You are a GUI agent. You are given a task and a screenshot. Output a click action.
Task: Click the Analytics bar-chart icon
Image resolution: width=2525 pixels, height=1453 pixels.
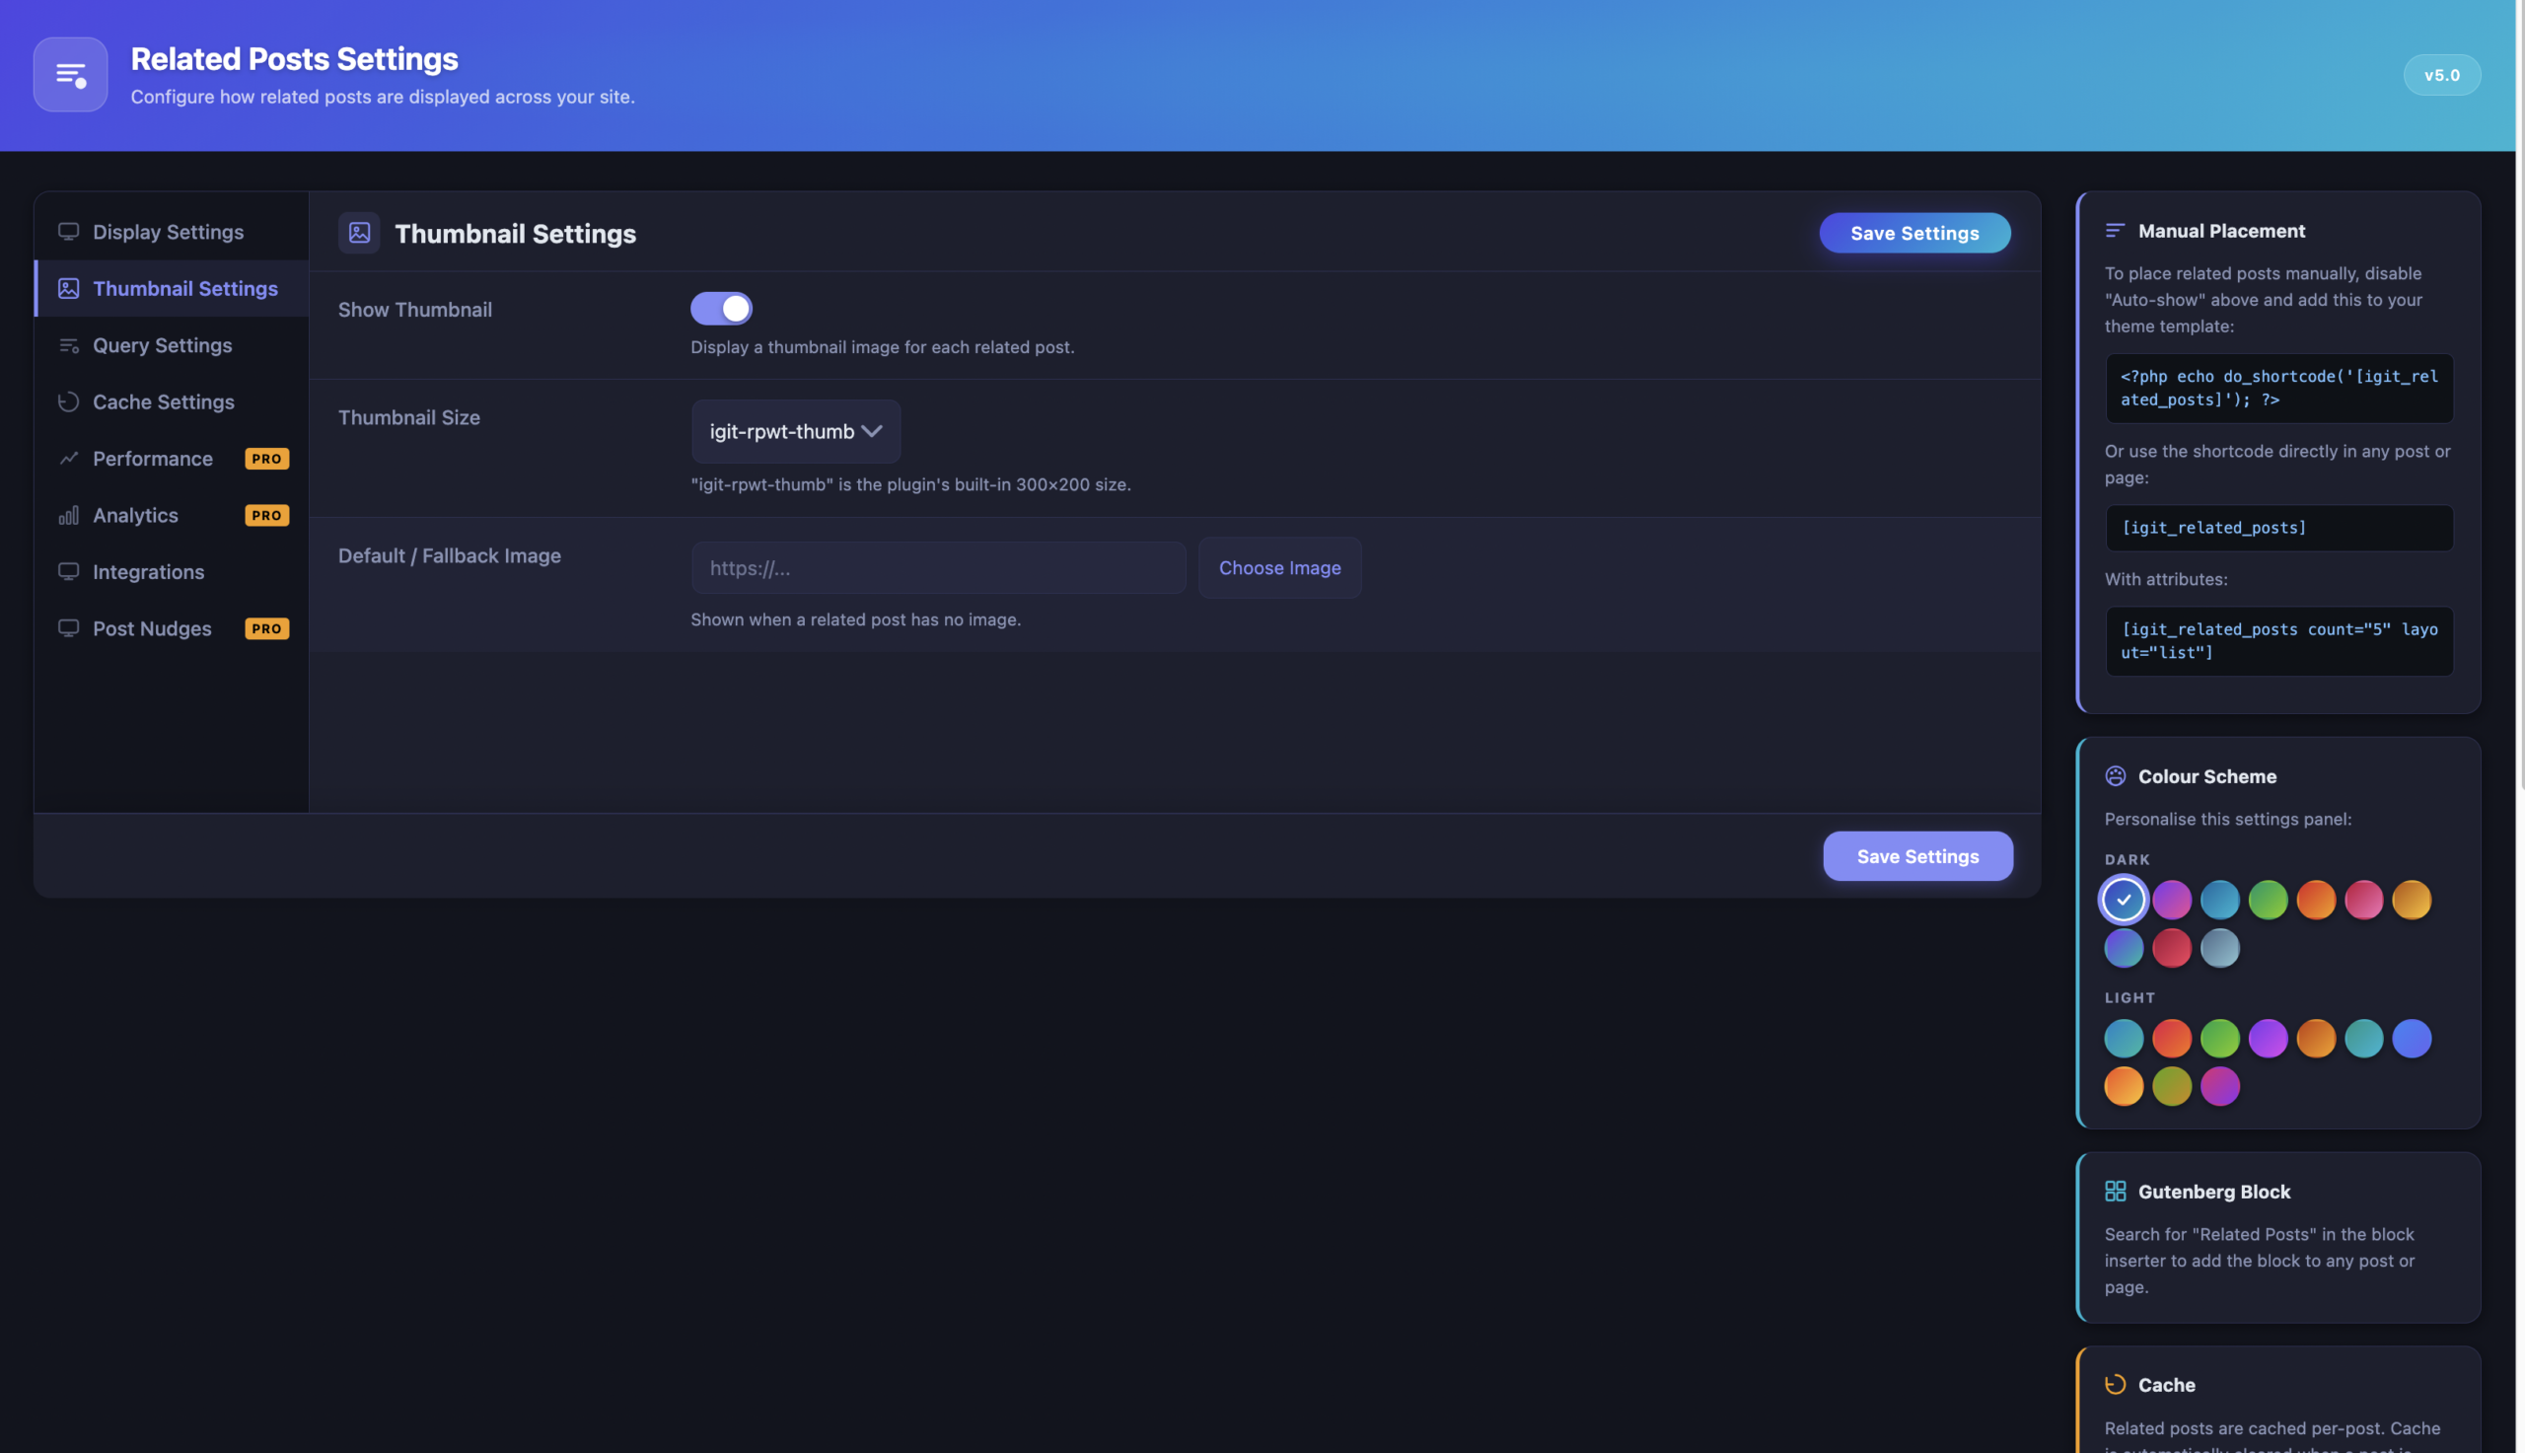click(68, 515)
